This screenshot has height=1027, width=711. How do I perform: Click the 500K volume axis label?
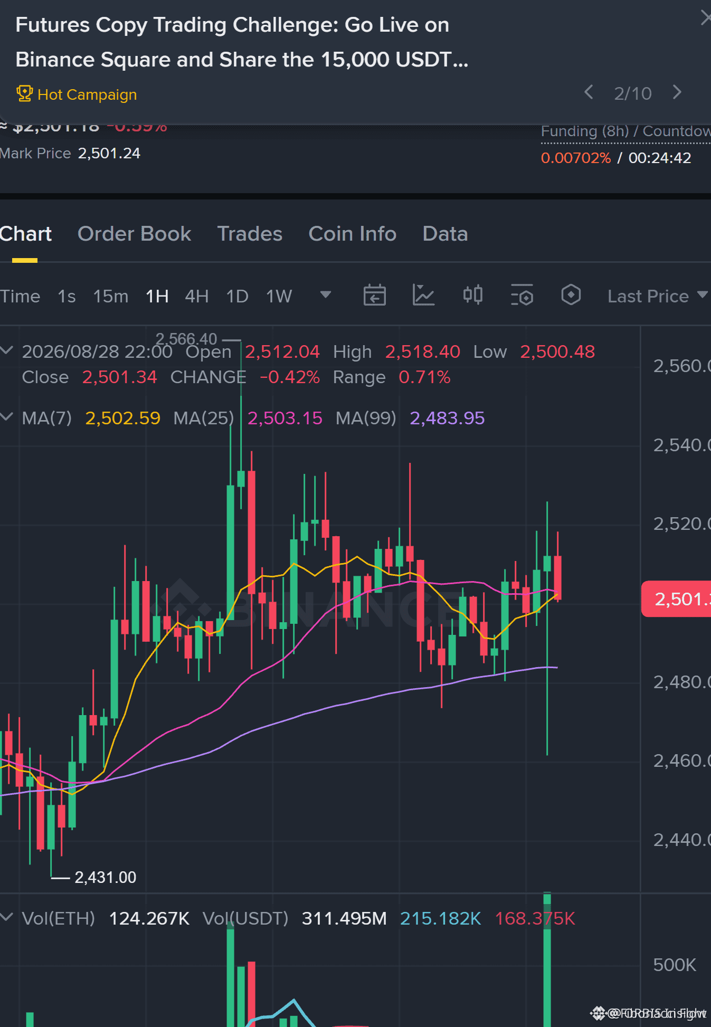tap(675, 965)
